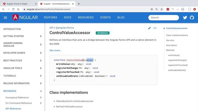This screenshot has width=198, height=111.
Task: Go back in browser history
Action: pos(3,9)
